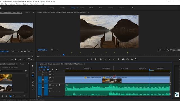Enable voice-over record on Audio 1
Image resolution: width=180 pixels, height=101 pixels.
click(x=60, y=85)
